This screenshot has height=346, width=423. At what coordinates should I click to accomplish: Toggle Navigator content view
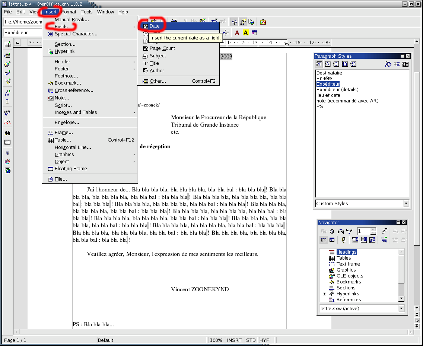pyautogui.click(x=332, y=239)
